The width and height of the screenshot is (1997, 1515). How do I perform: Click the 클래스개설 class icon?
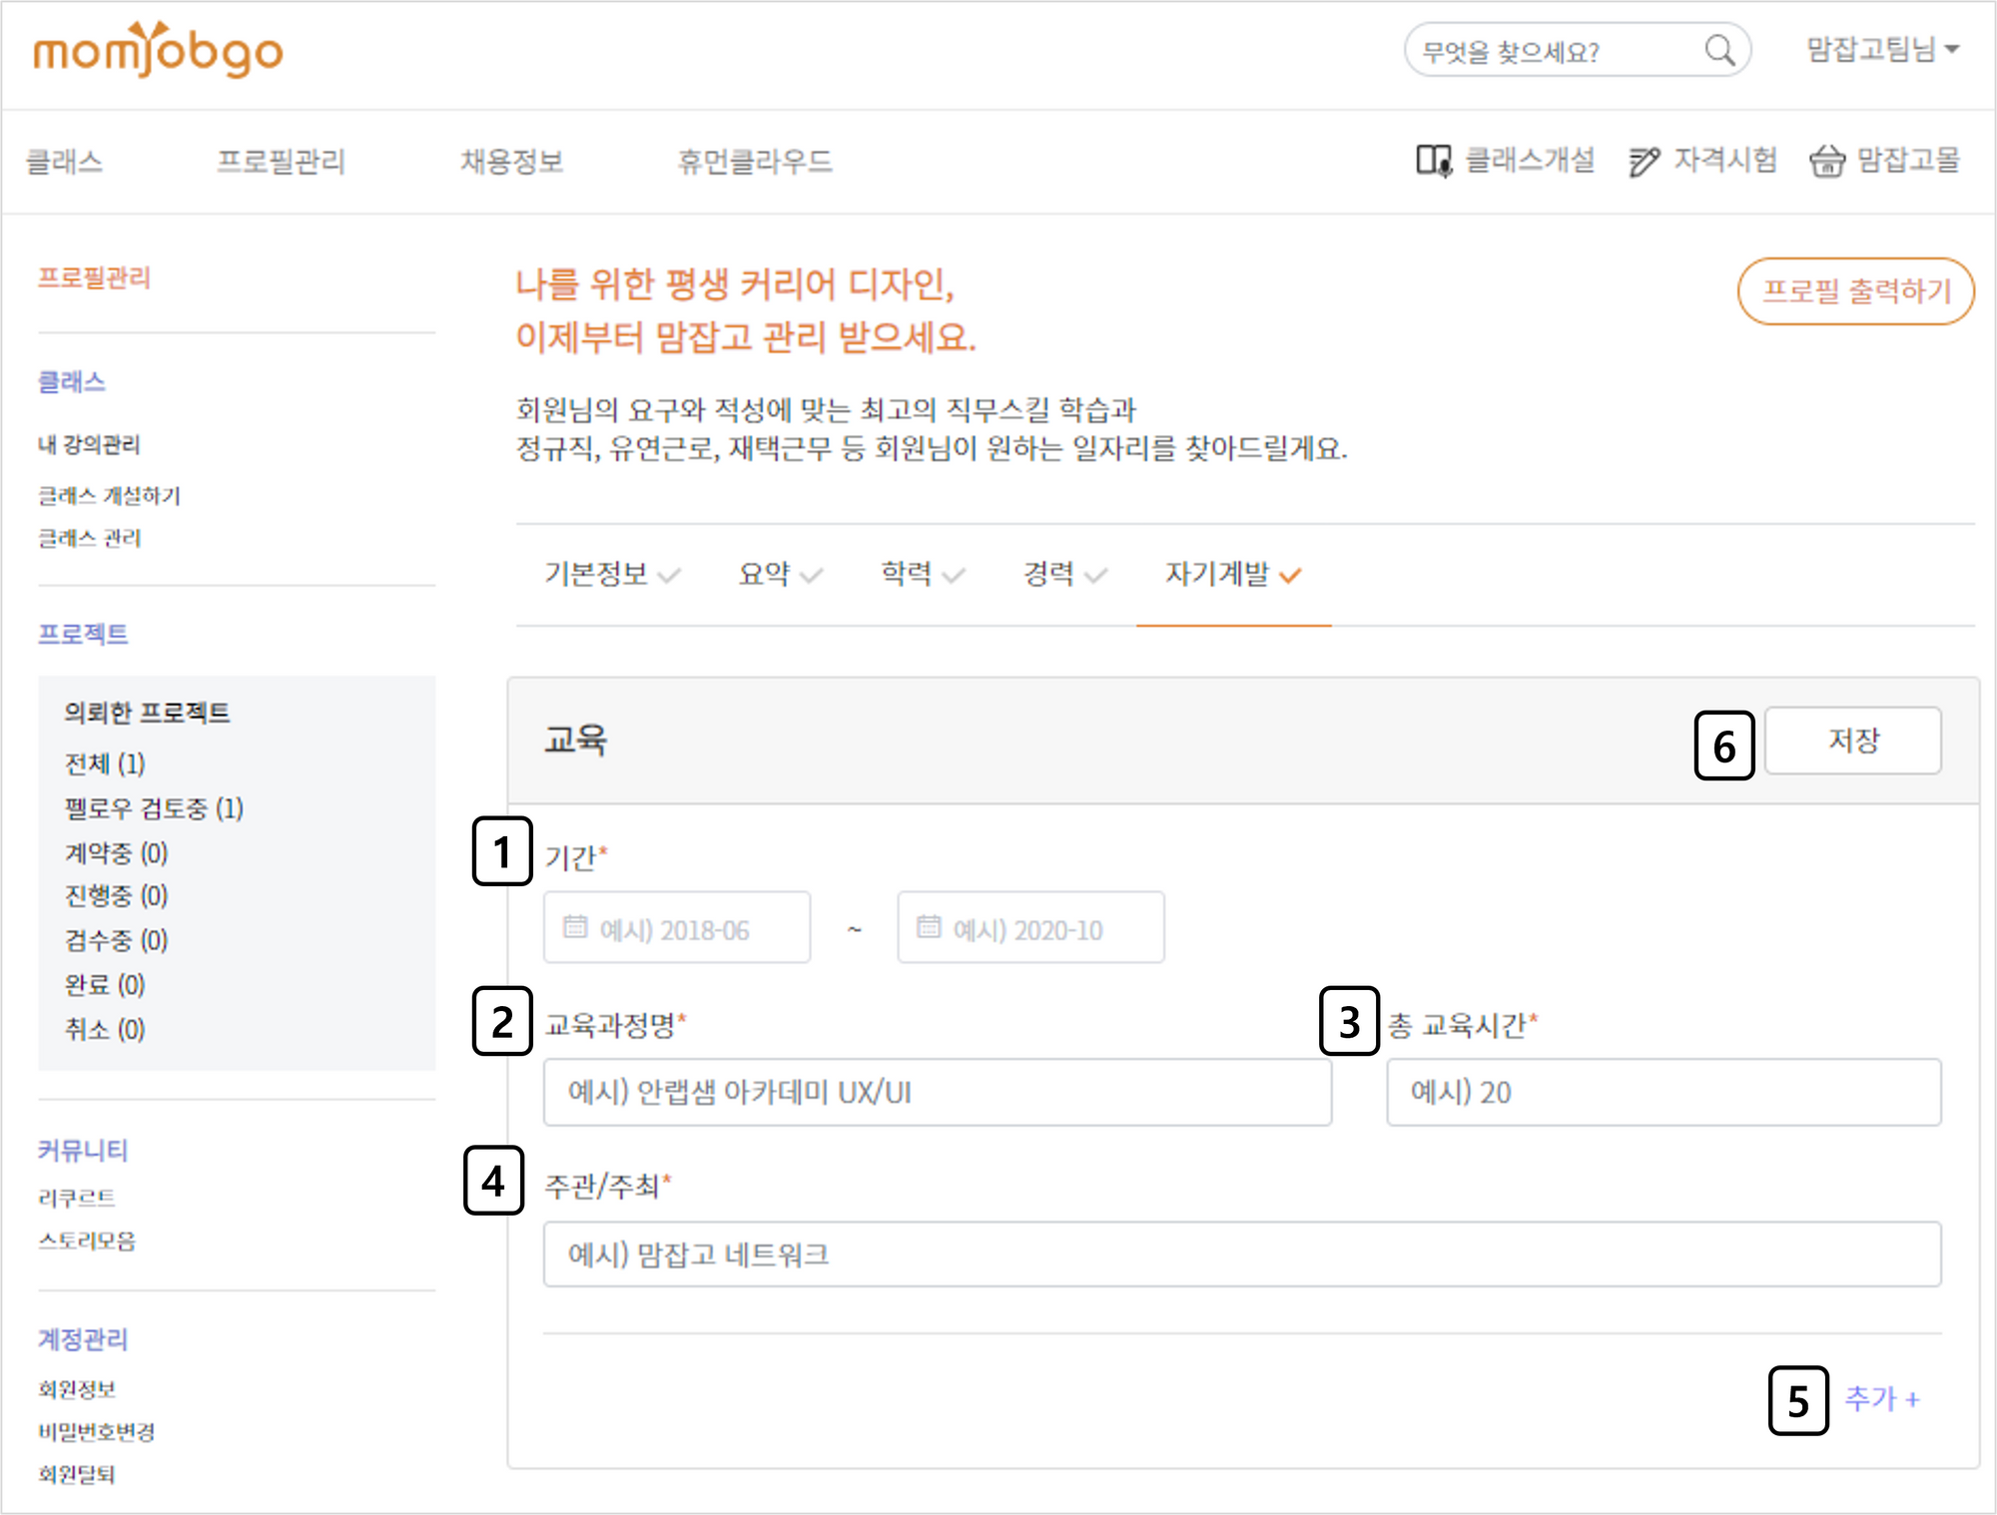1433,161
